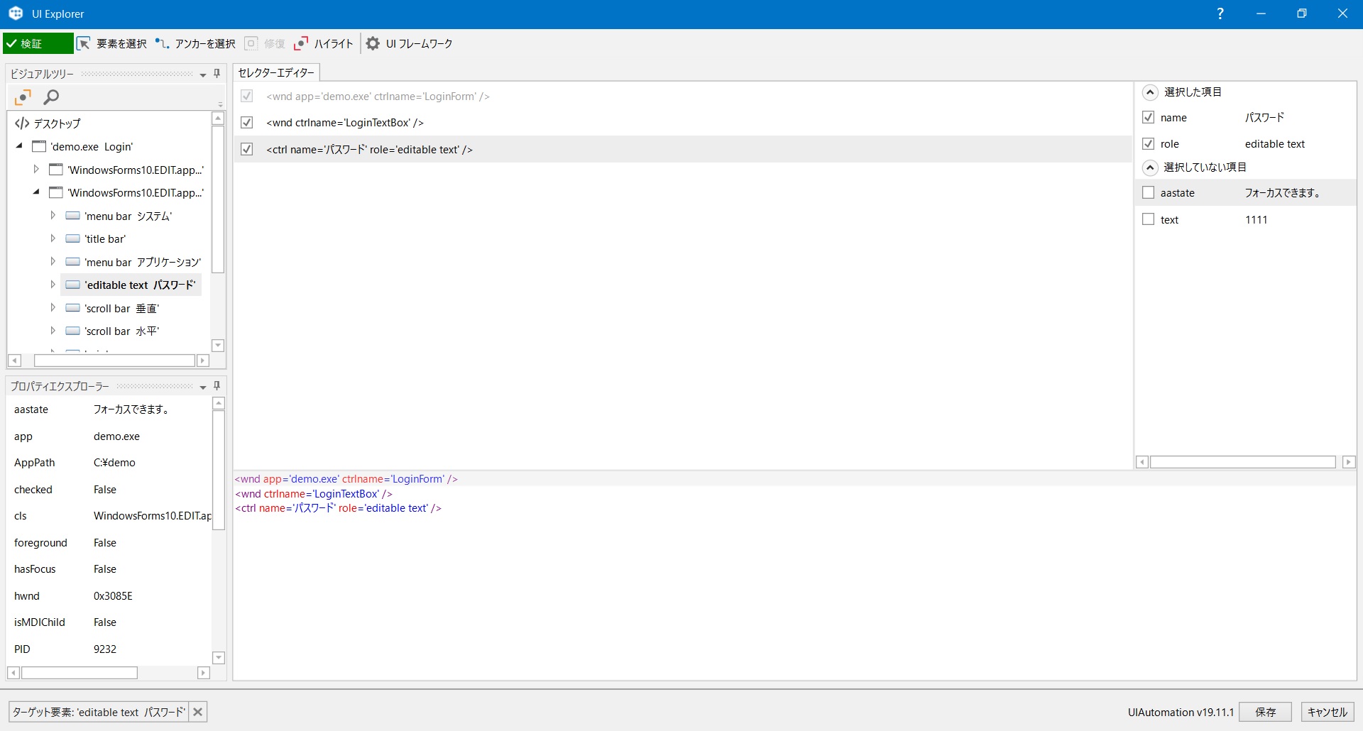This screenshot has width=1363, height=731.
Task: Toggle checkbox for ctrl パスワード selector row
Action: click(x=247, y=149)
